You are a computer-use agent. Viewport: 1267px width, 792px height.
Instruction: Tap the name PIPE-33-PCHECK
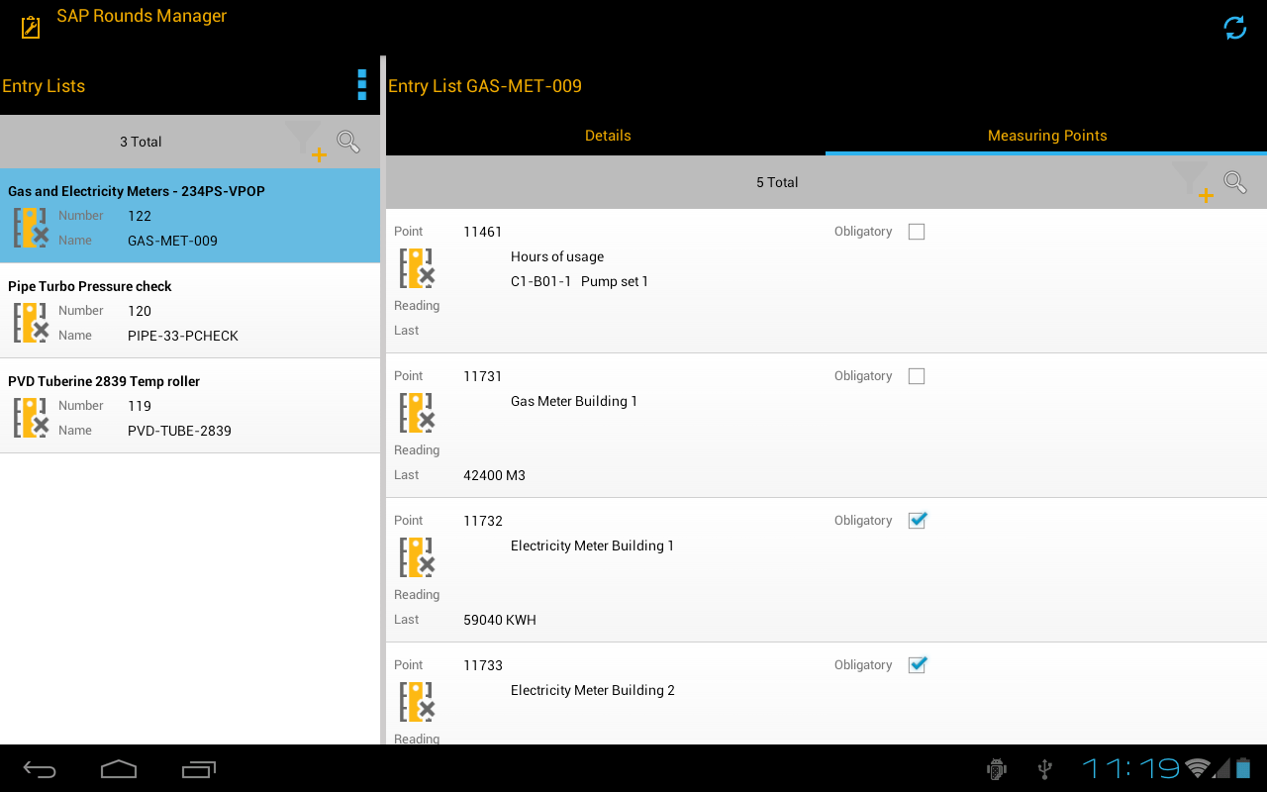[x=183, y=336]
